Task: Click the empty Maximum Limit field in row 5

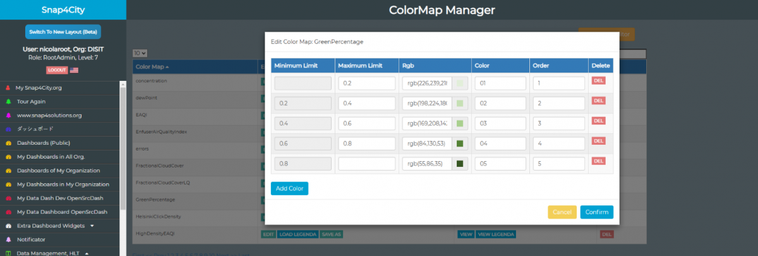Action: point(366,164)
